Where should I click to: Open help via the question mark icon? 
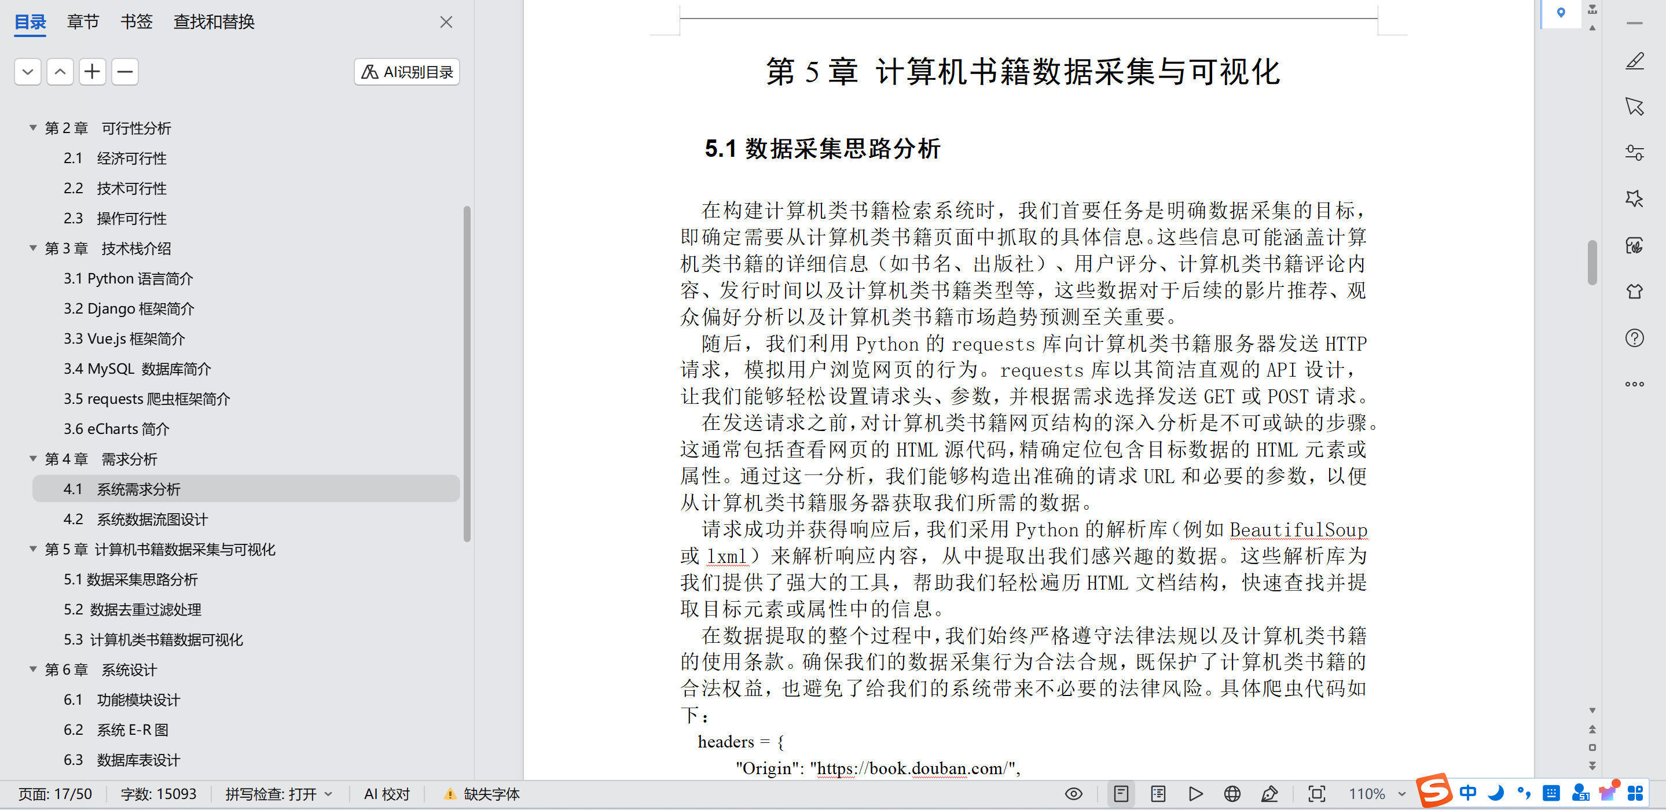(1634, 338)
